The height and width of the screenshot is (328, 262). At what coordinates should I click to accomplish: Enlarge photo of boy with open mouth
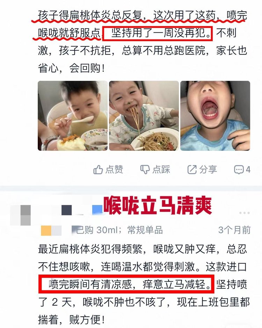[215, 116]
